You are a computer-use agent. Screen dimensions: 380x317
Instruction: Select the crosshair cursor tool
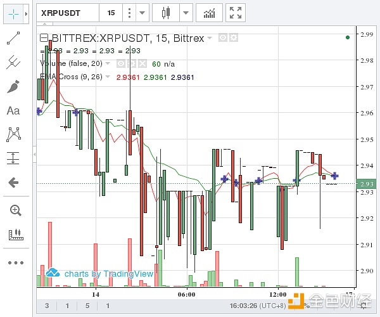[13, 15]
